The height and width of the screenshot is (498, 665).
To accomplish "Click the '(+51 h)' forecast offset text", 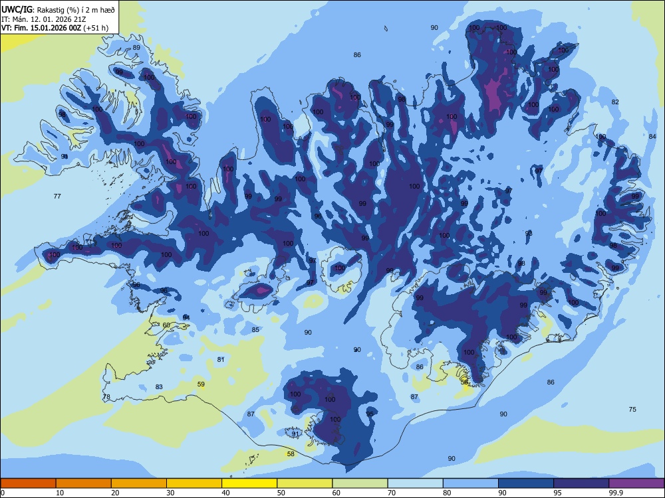I will click(x=96, y=29).
